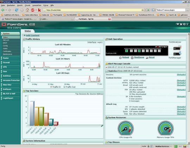190x148 pixels.
Task: Click the CPU Usage gauge
Action: pyautogui.click(x=126, y=128)
